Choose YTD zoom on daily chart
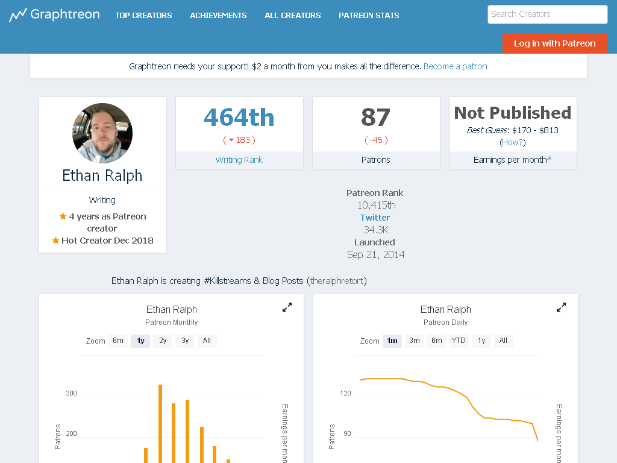The width and height of the screenshot is (617, 463). coord(459,341)
